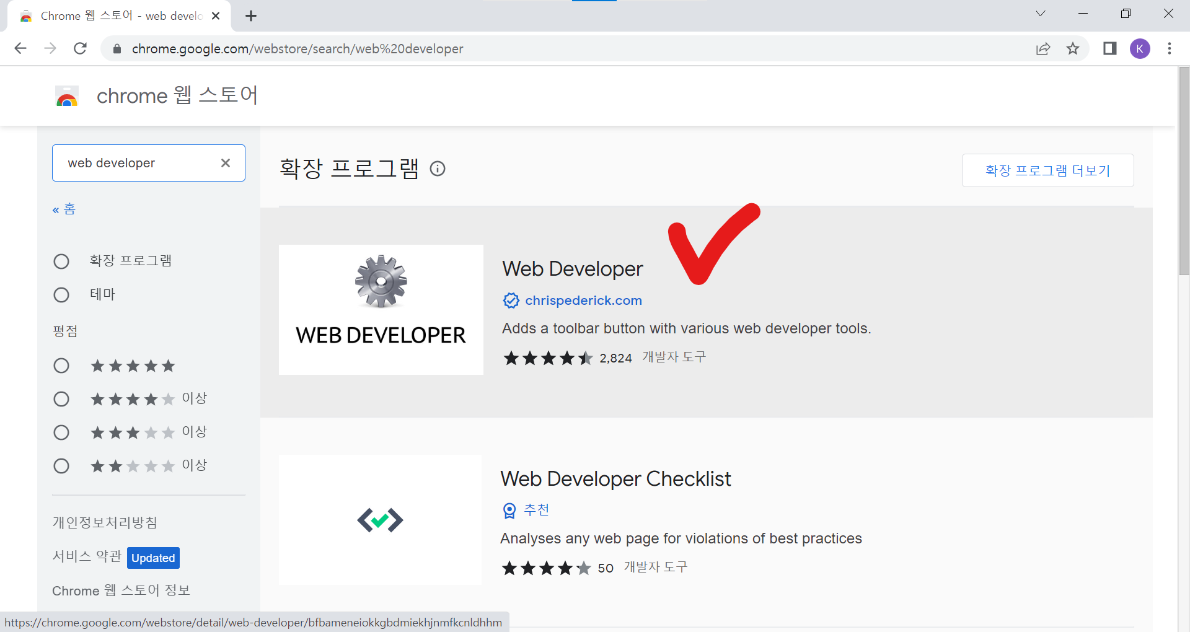Click the address bar URL
1190x632 pixels.
pos(297,49)
